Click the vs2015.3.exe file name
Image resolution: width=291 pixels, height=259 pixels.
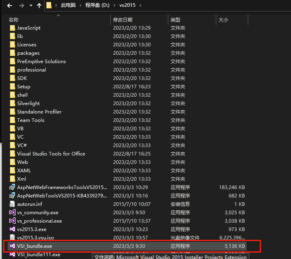coord(32,229)
